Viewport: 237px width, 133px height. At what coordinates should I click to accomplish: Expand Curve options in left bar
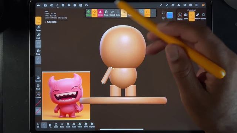tap(38, 28)
